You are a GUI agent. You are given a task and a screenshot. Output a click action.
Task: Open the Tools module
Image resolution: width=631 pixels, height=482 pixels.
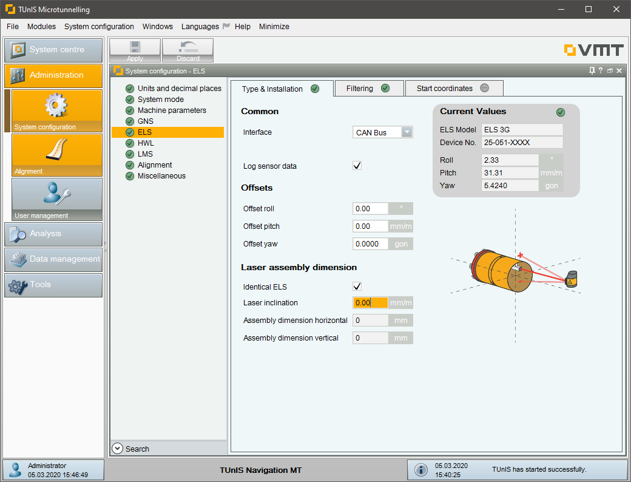click(x=53, y=285)
